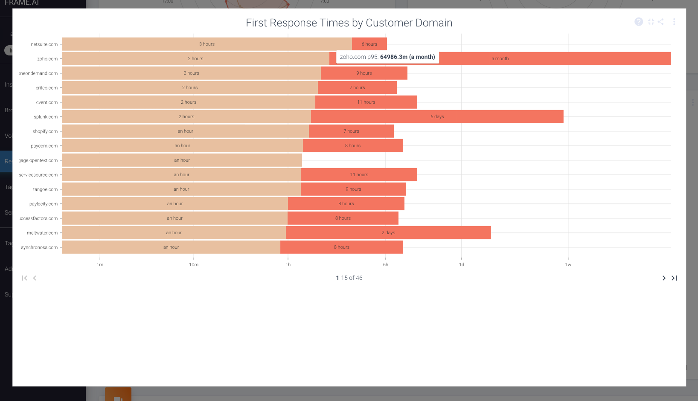
Task: Select the opentext.com an hour median bar
Action: 182,160
